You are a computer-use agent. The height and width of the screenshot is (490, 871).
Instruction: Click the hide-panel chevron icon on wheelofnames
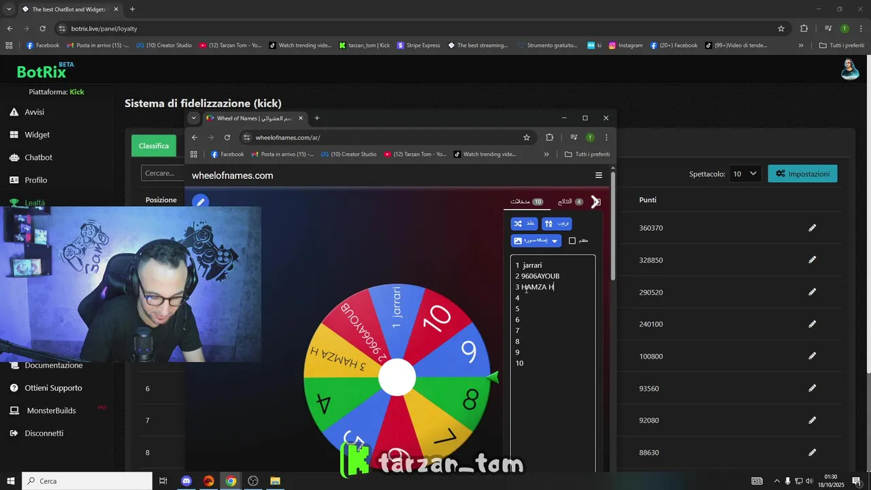[596, 201]
